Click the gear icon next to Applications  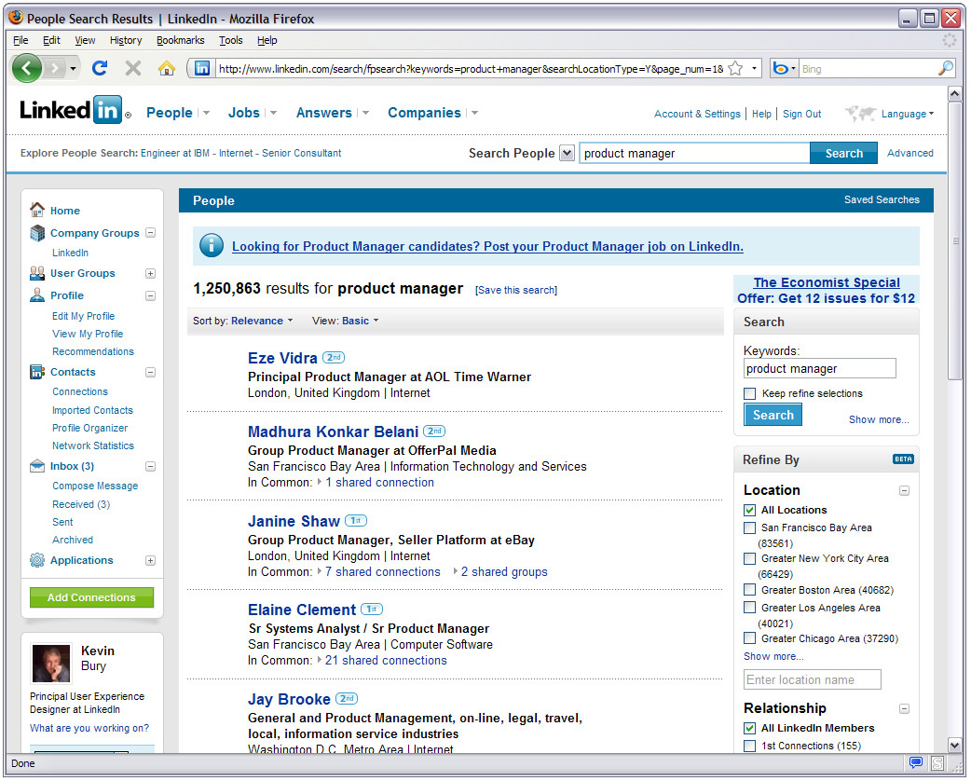pos(37,560)
